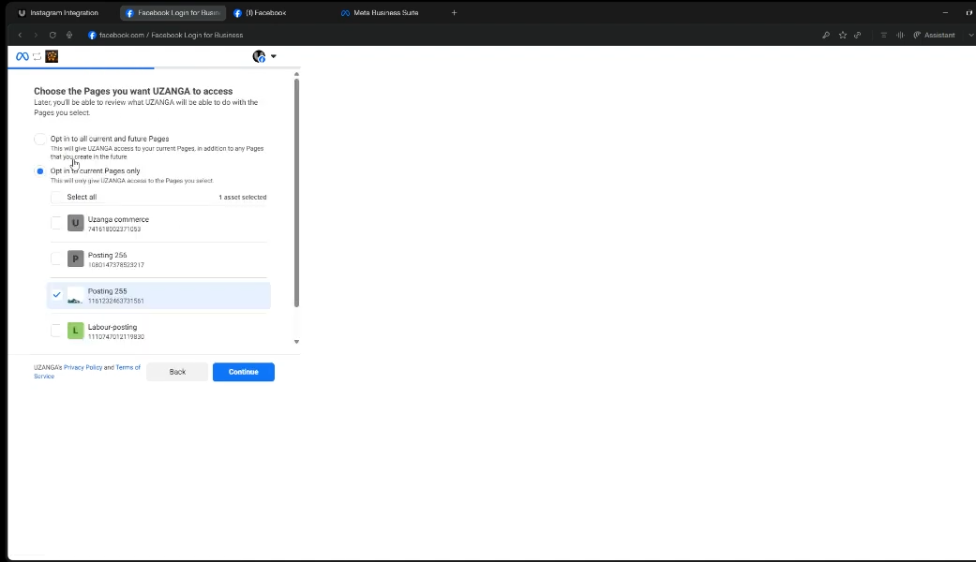
Task: Reload the page with the refresh icon
Action: click(x=53, y=36)
